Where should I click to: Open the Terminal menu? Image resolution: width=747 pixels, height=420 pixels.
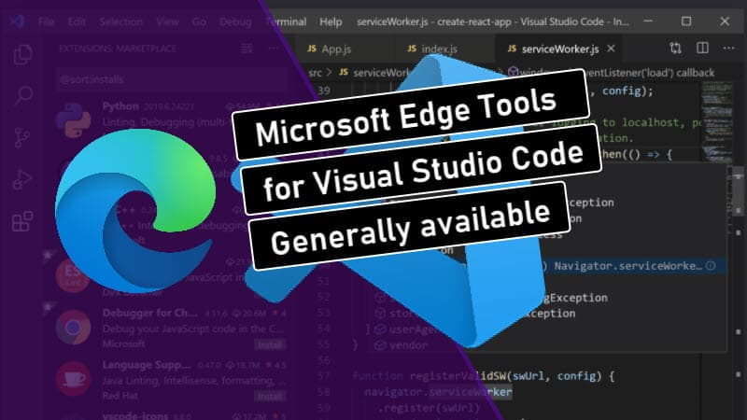286,21
